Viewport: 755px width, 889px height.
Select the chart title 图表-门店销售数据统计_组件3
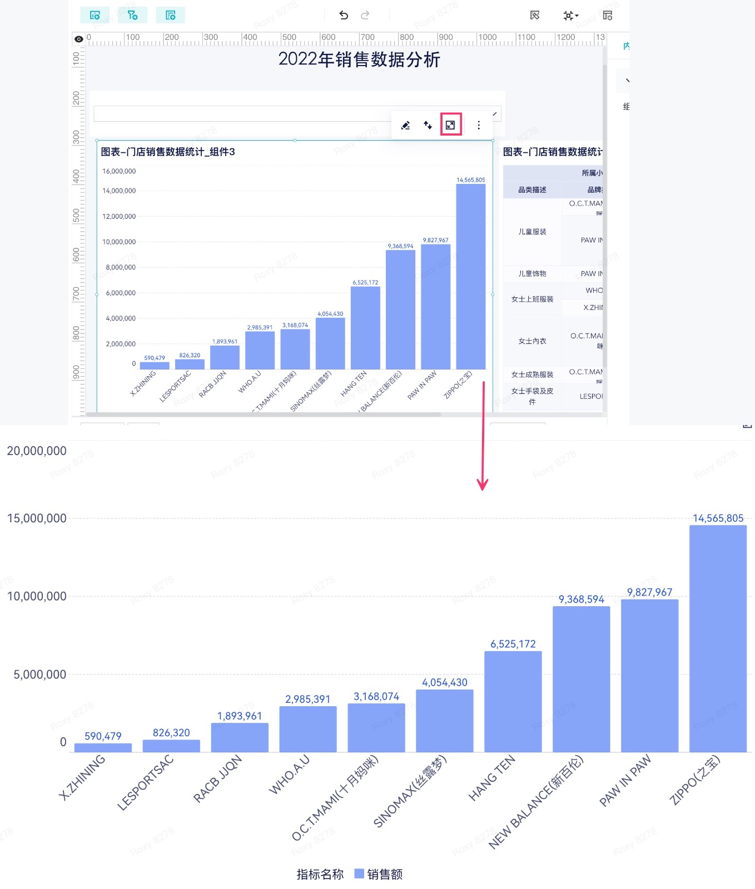[168, 152]
